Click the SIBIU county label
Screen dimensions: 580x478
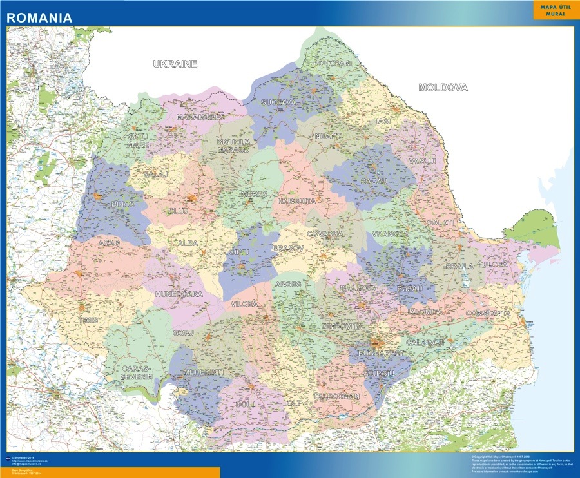pos(239,252)
